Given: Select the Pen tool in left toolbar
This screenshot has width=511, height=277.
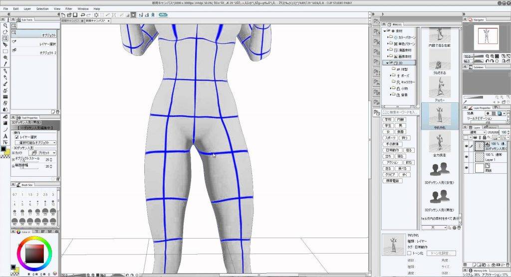Looking at the screenshot, I should [x=5, y=71].
